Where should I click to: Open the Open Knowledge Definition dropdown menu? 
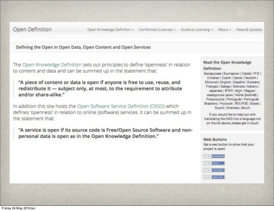110,30
